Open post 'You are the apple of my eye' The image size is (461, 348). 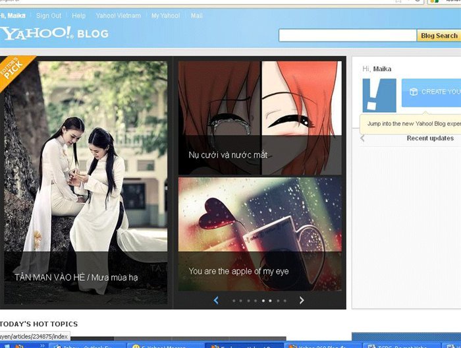238,271
